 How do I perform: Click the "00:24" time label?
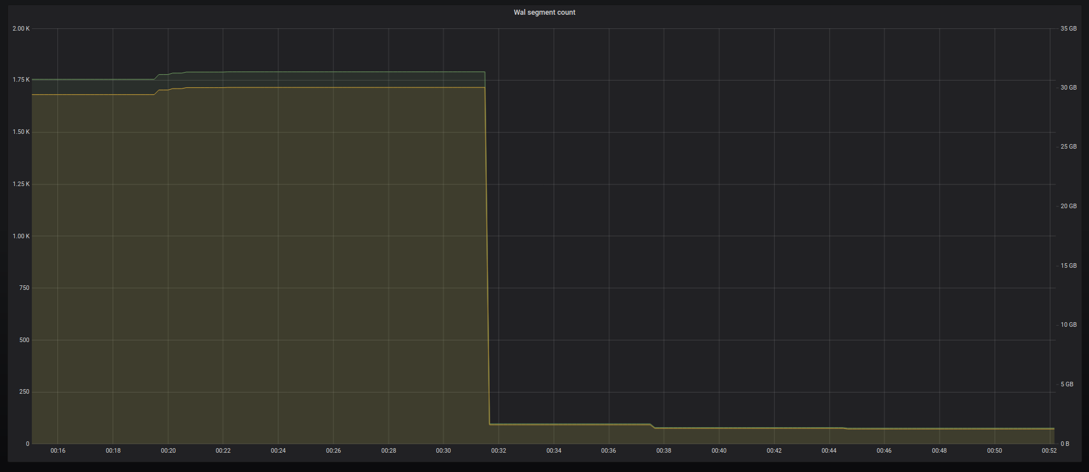pos(278,451)
